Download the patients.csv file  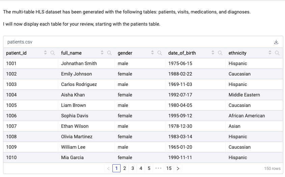pyautogui.click(x=276, y=42)
